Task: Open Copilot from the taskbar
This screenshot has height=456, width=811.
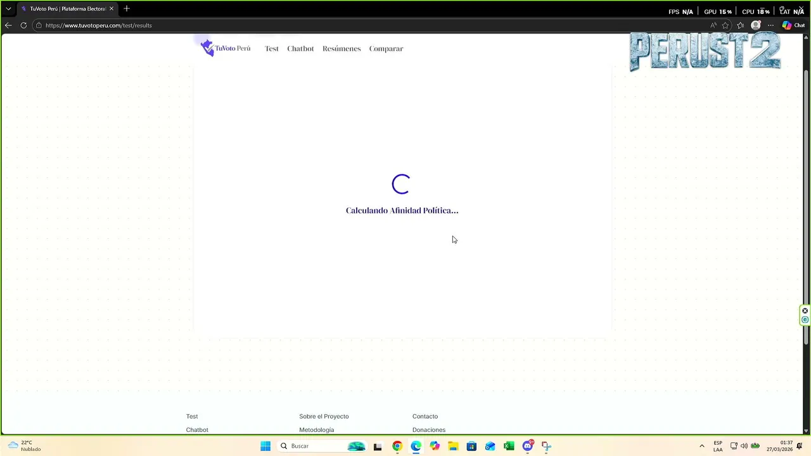Action: (434, 446)
